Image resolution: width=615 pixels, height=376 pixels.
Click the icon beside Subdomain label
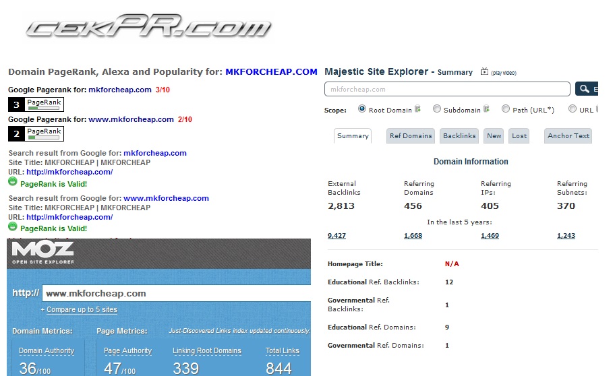coord(486,109)
